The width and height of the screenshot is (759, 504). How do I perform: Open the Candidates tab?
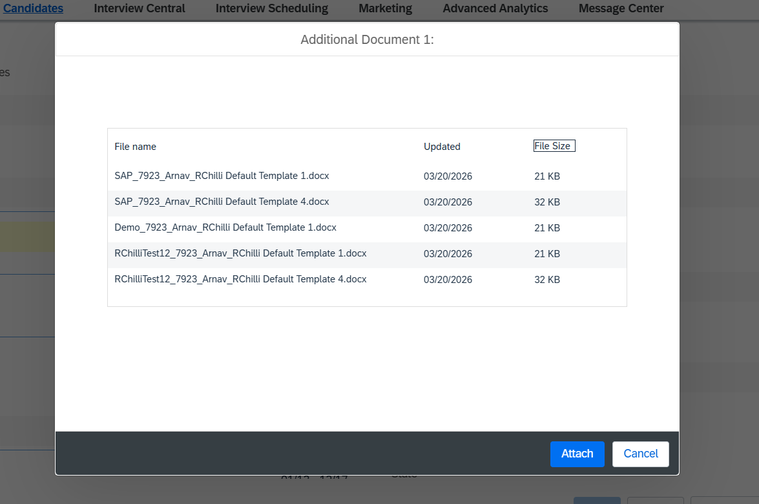34,8
